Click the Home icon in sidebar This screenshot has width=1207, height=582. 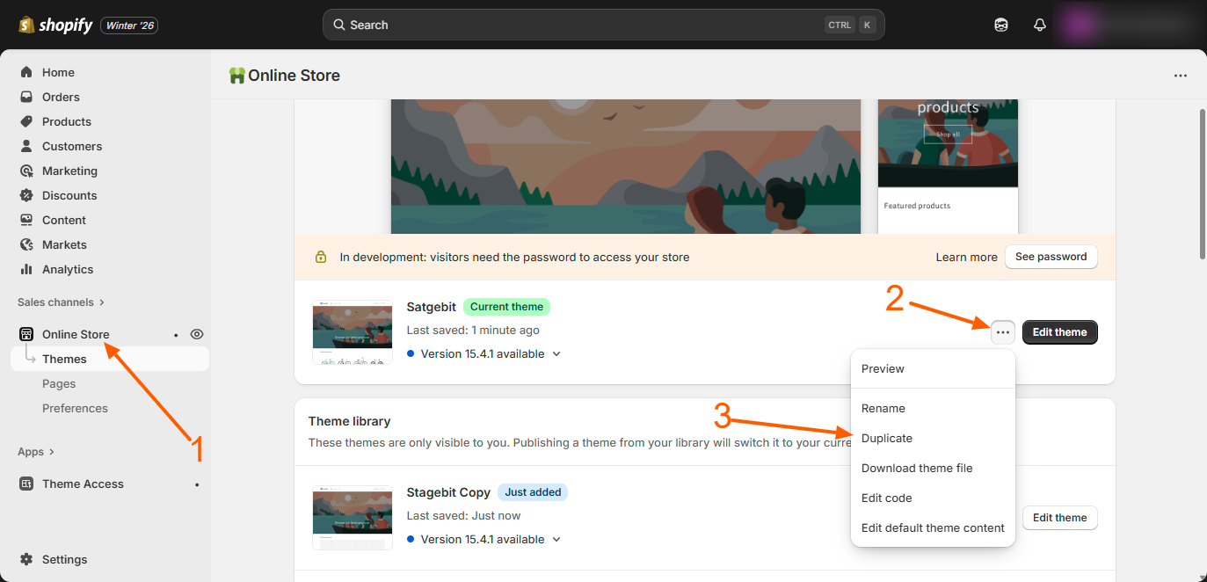[x=26, y=72]
